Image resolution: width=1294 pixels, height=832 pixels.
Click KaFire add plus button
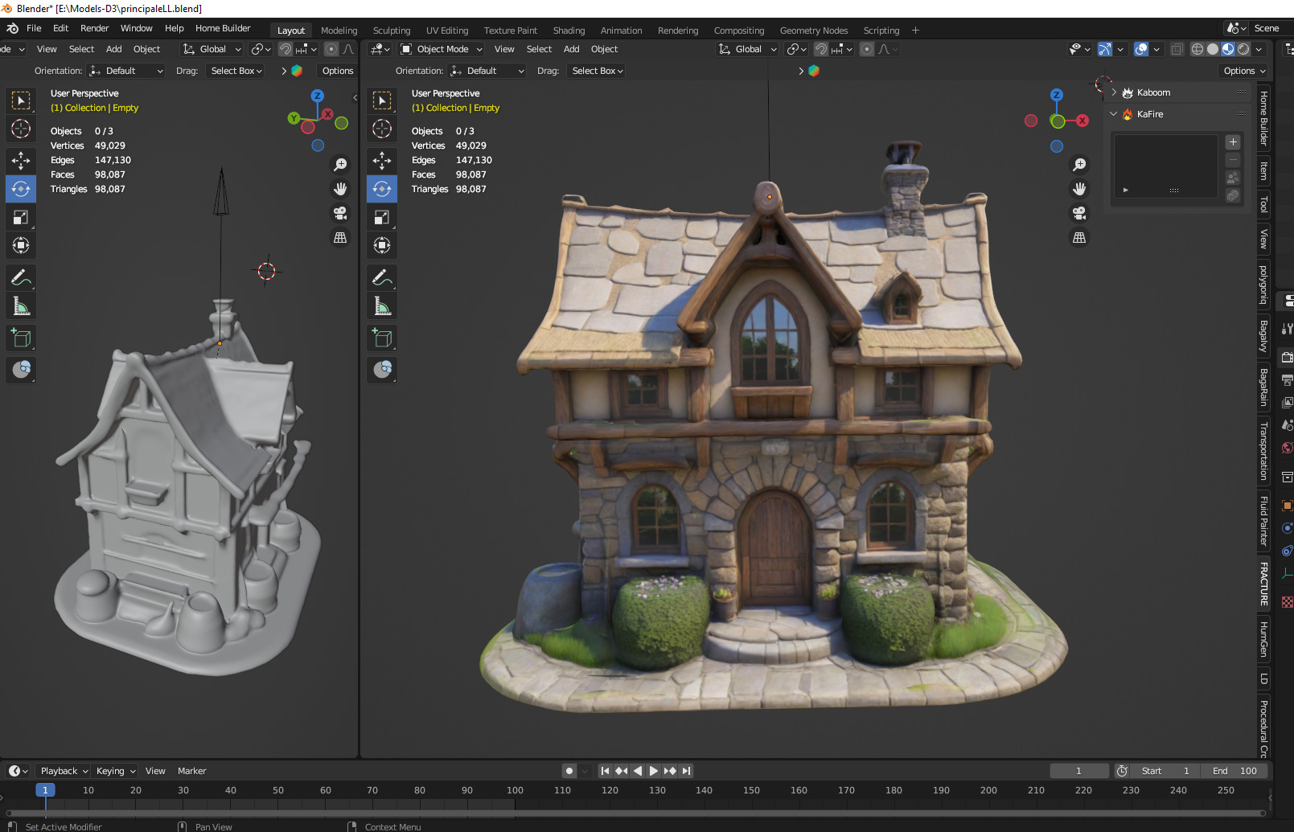[1233, 142]
